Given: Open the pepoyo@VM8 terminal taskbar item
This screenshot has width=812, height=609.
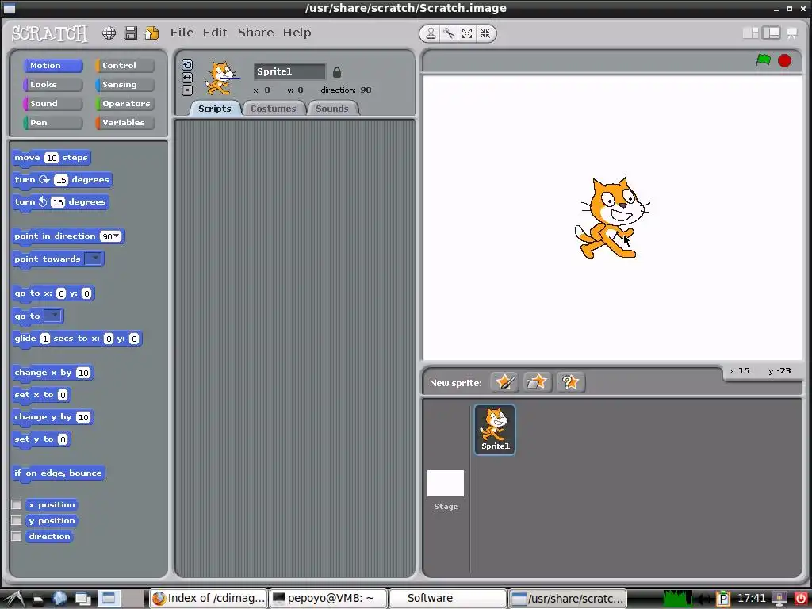Looking at the screenshot, I should point(328,598).
